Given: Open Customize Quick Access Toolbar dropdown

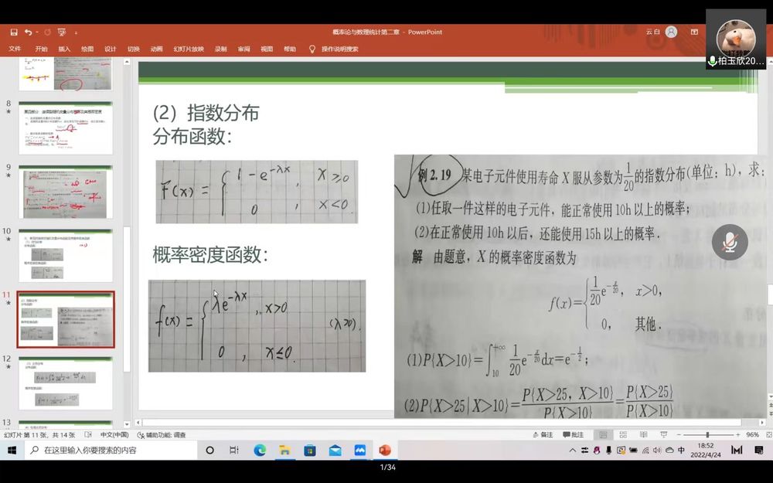Looking at the screenshot, I should click(x=76, y=32).
